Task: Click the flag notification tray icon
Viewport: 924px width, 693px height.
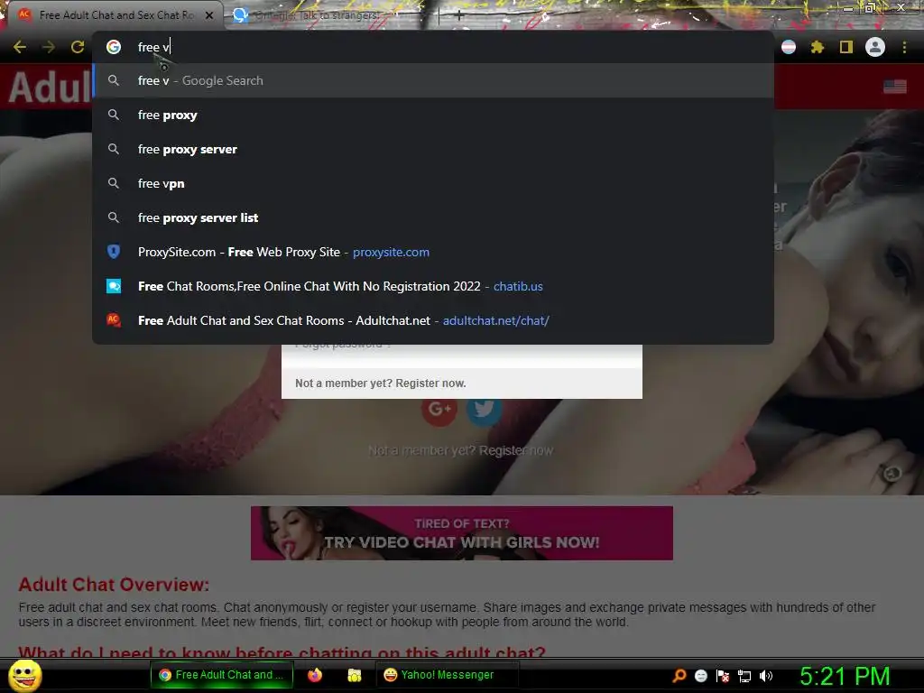Action: pyautogui.click(x=723, y=675)
